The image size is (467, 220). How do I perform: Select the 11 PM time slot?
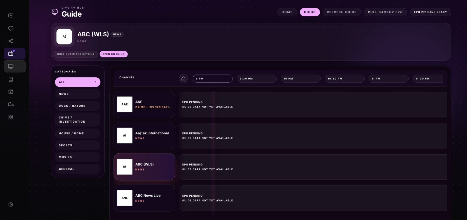coord(388,79)
